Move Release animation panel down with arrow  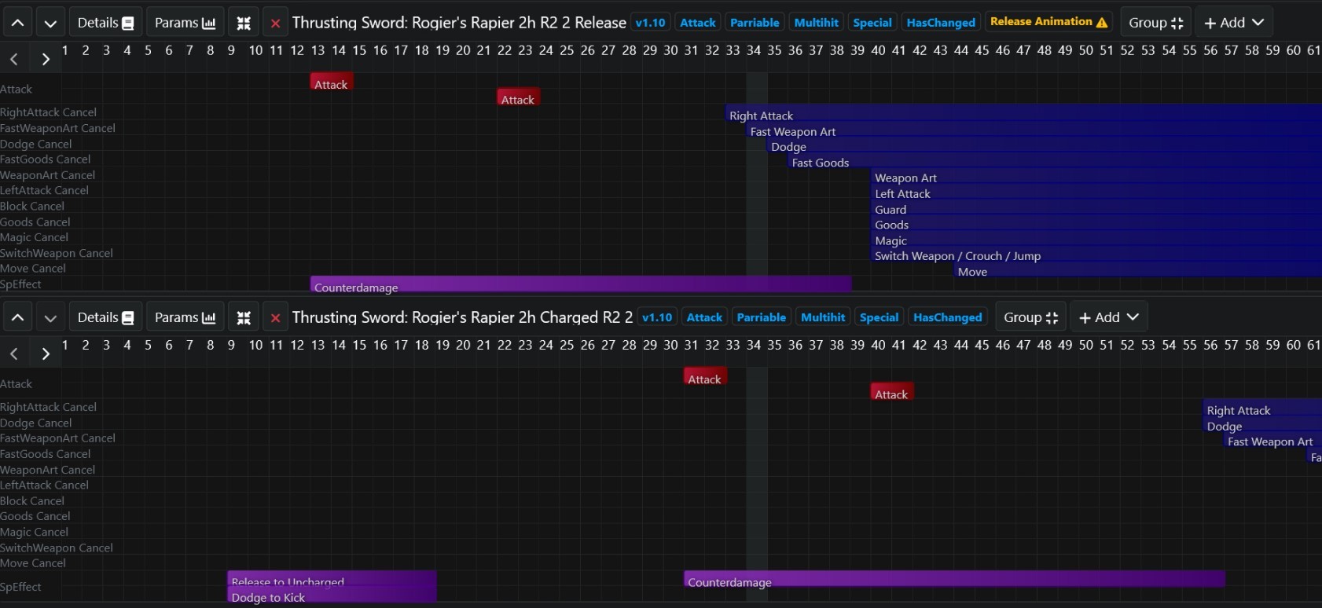[50, 23]
